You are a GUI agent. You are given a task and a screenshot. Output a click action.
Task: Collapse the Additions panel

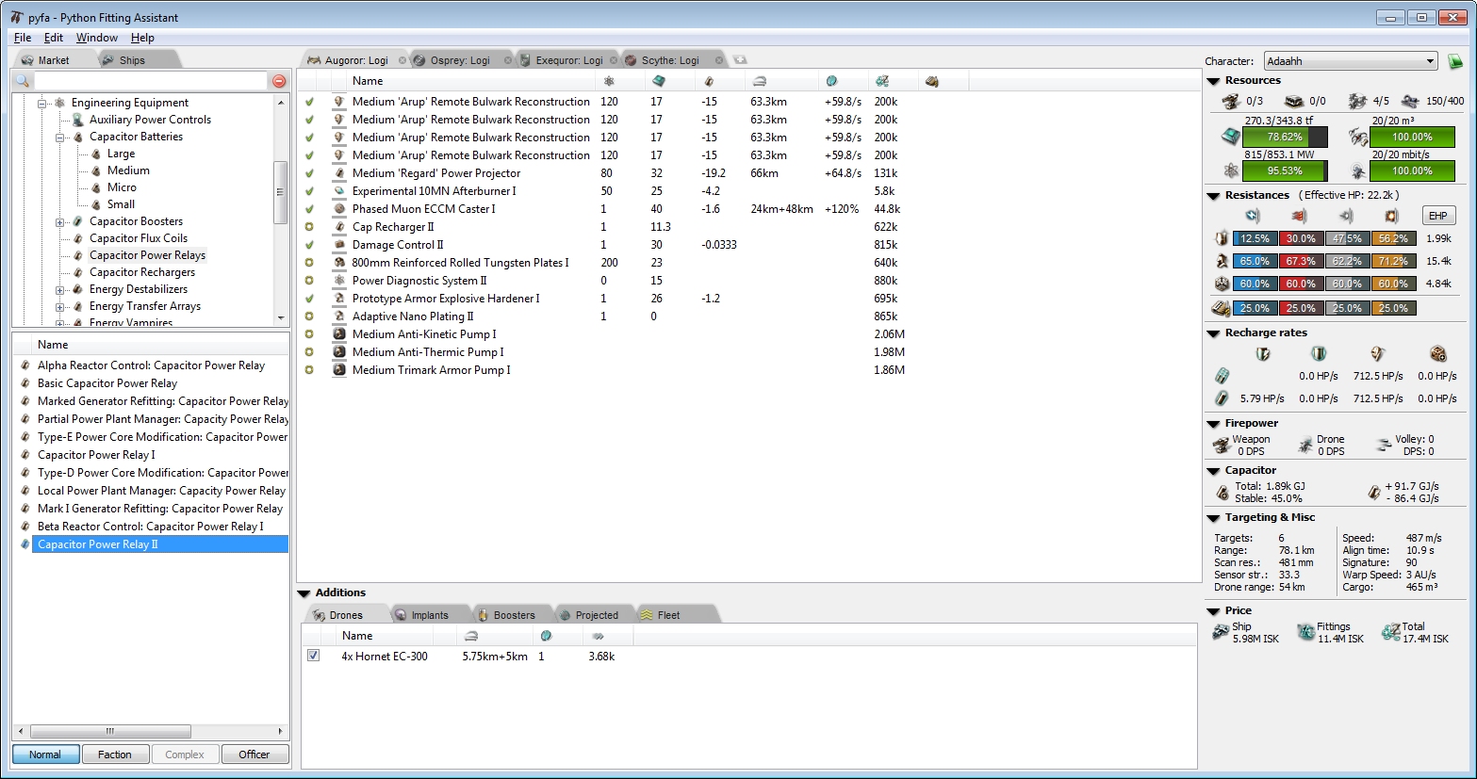[x=304, y=593]
